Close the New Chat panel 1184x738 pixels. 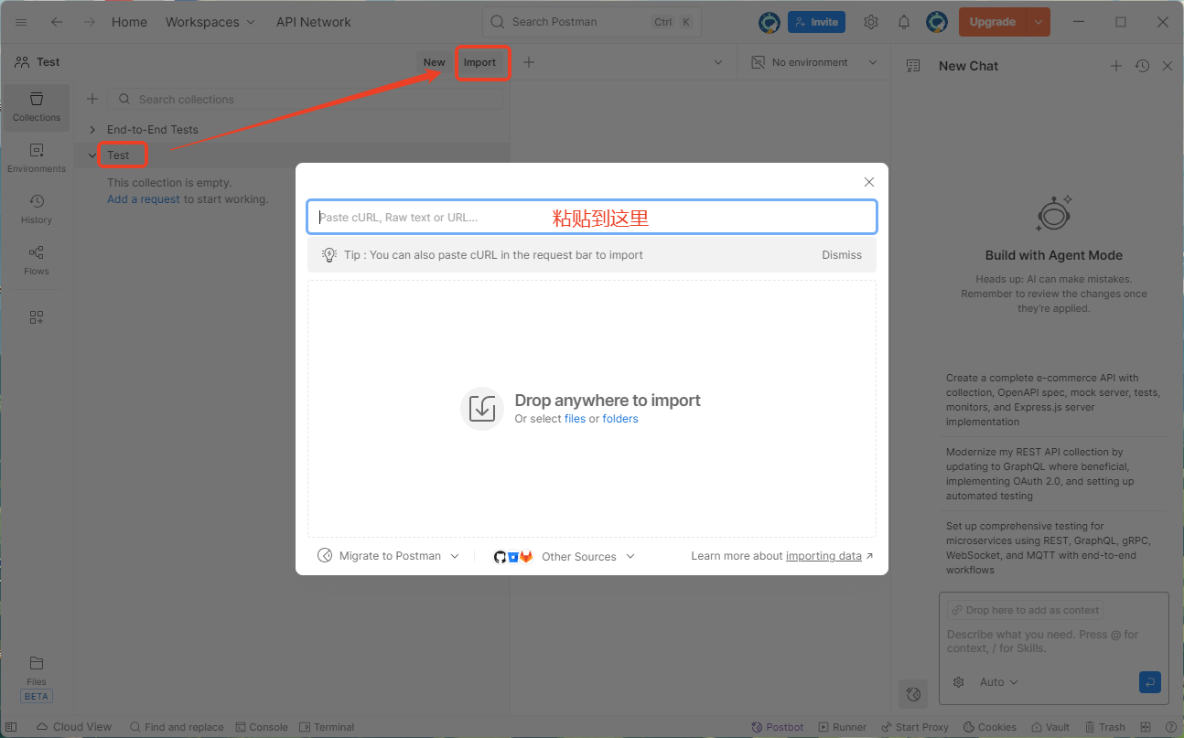(x=1167, y=66)
